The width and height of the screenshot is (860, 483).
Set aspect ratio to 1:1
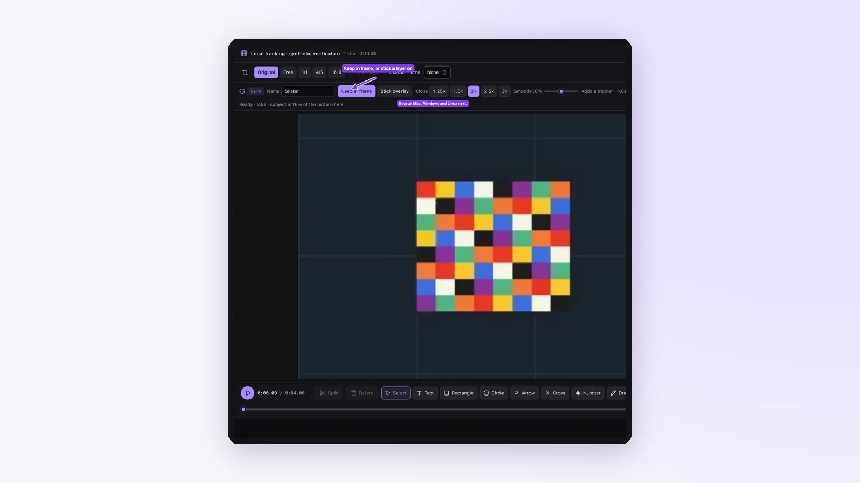point(304,72)
